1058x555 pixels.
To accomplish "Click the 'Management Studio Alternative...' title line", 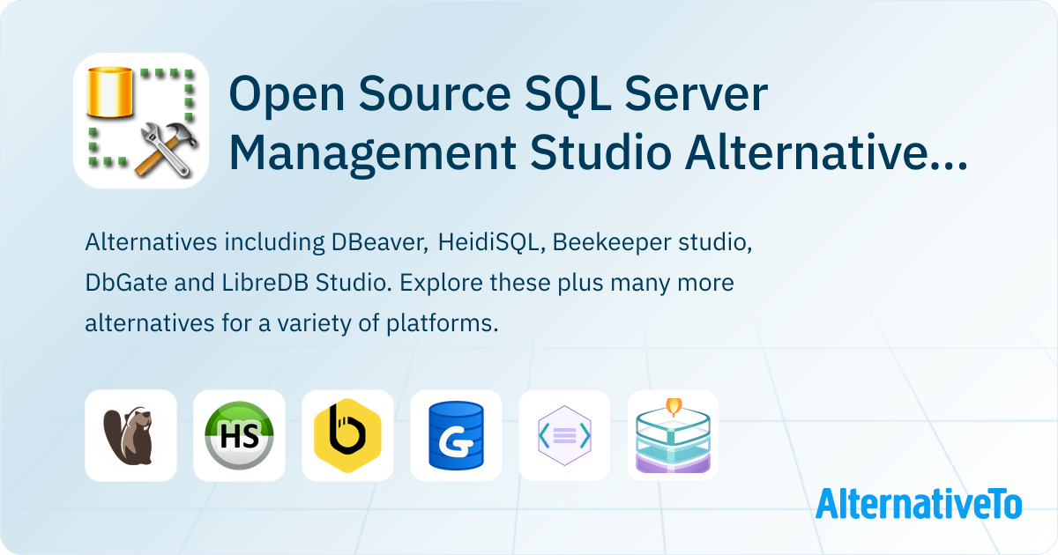I will pos(599,152).
